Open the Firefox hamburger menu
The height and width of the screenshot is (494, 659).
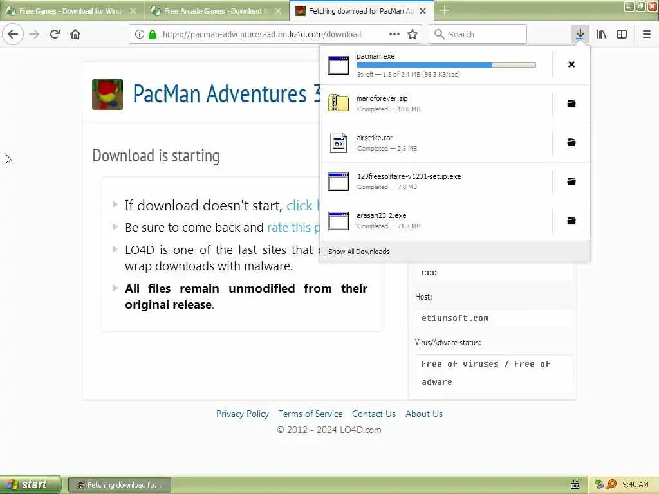coord(646,34)
